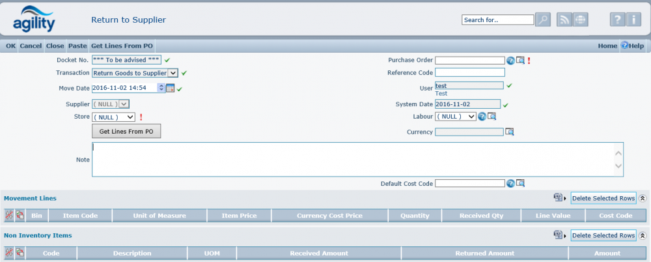Click the Currency lookup icon
This screenshot has width=651, height=262.
(510, 132)
